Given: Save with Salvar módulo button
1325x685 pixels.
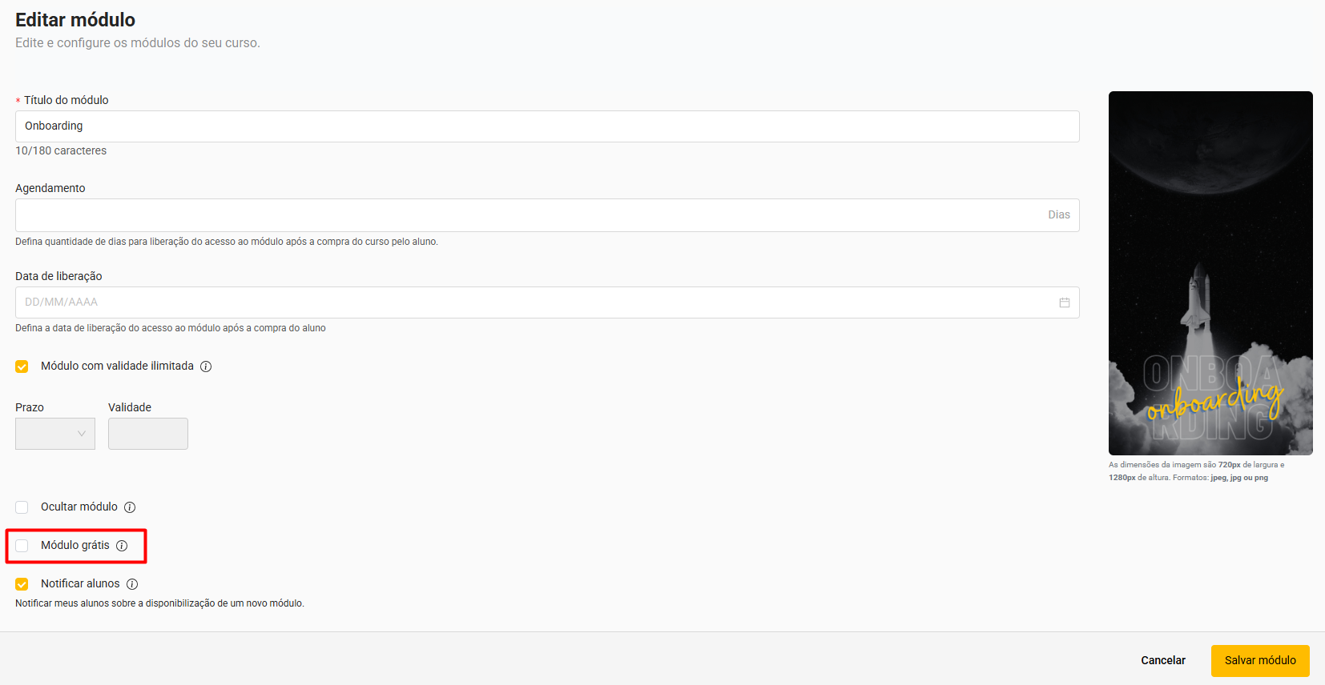Looking at the screenshot, I should (1259, 660).
